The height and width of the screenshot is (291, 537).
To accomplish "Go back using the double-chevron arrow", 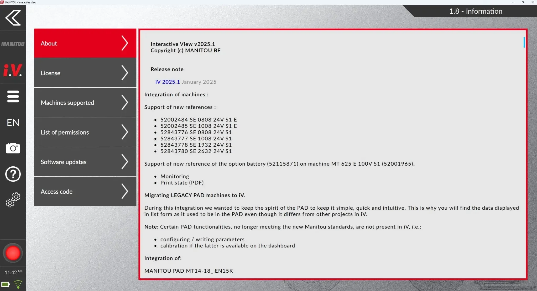I will 13,18.
